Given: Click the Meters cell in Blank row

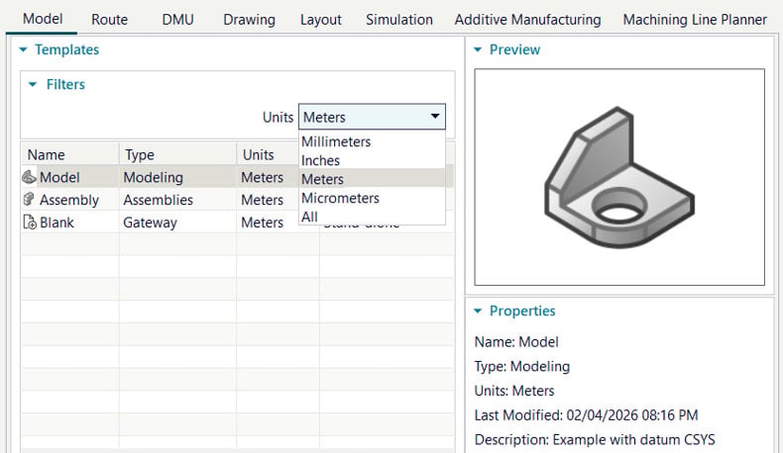Looking at the screenshot, I should pos(262,223).
